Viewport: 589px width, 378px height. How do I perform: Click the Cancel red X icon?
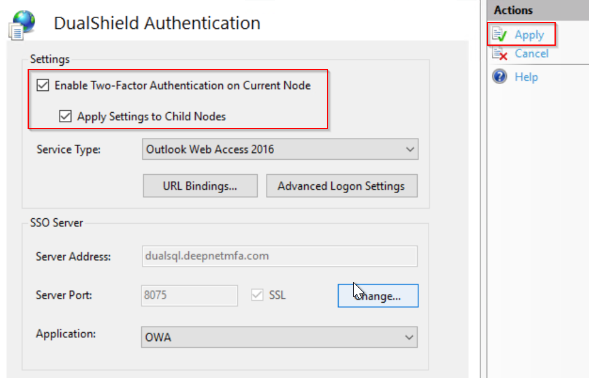(x=500, y=54)
